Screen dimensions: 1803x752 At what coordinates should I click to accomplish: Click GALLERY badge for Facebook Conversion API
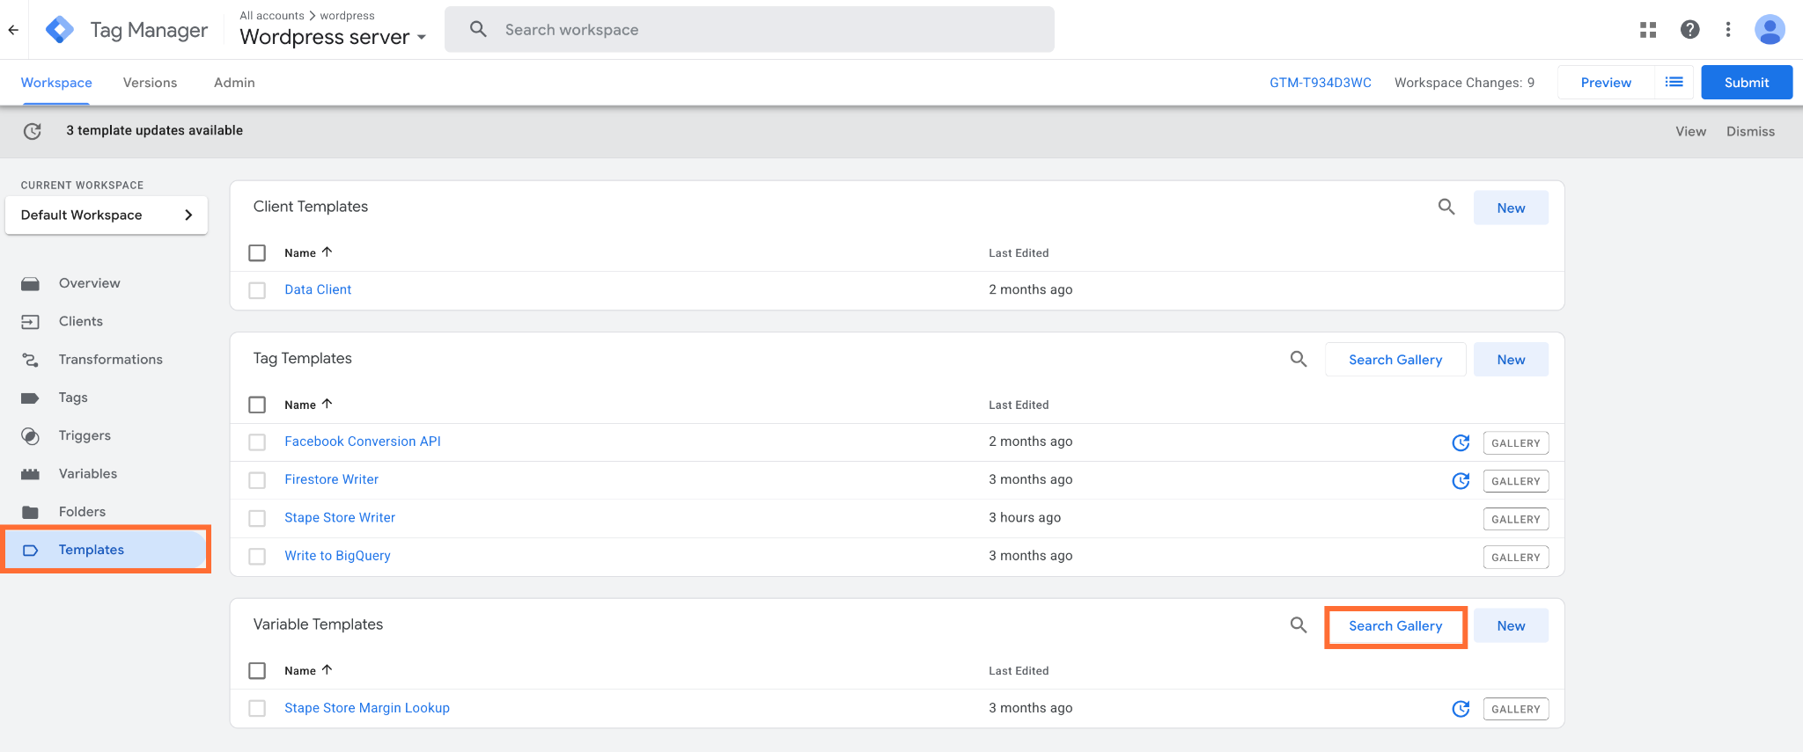point(1516,442)
